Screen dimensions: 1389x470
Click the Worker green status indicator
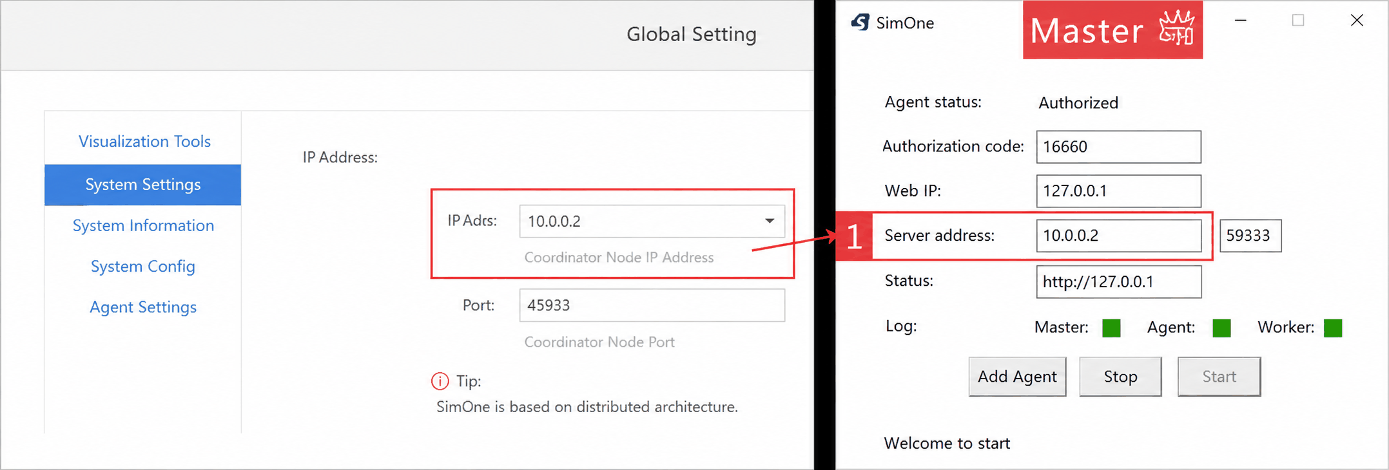pyautogui.click(x=1333, y=328)
